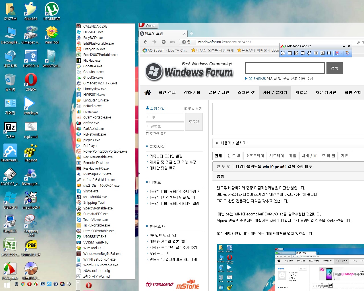Select FastStone fixed region capture tool
Image resolution: width=364 pixels, height=291 pixels.
click(x=329, y=53)
